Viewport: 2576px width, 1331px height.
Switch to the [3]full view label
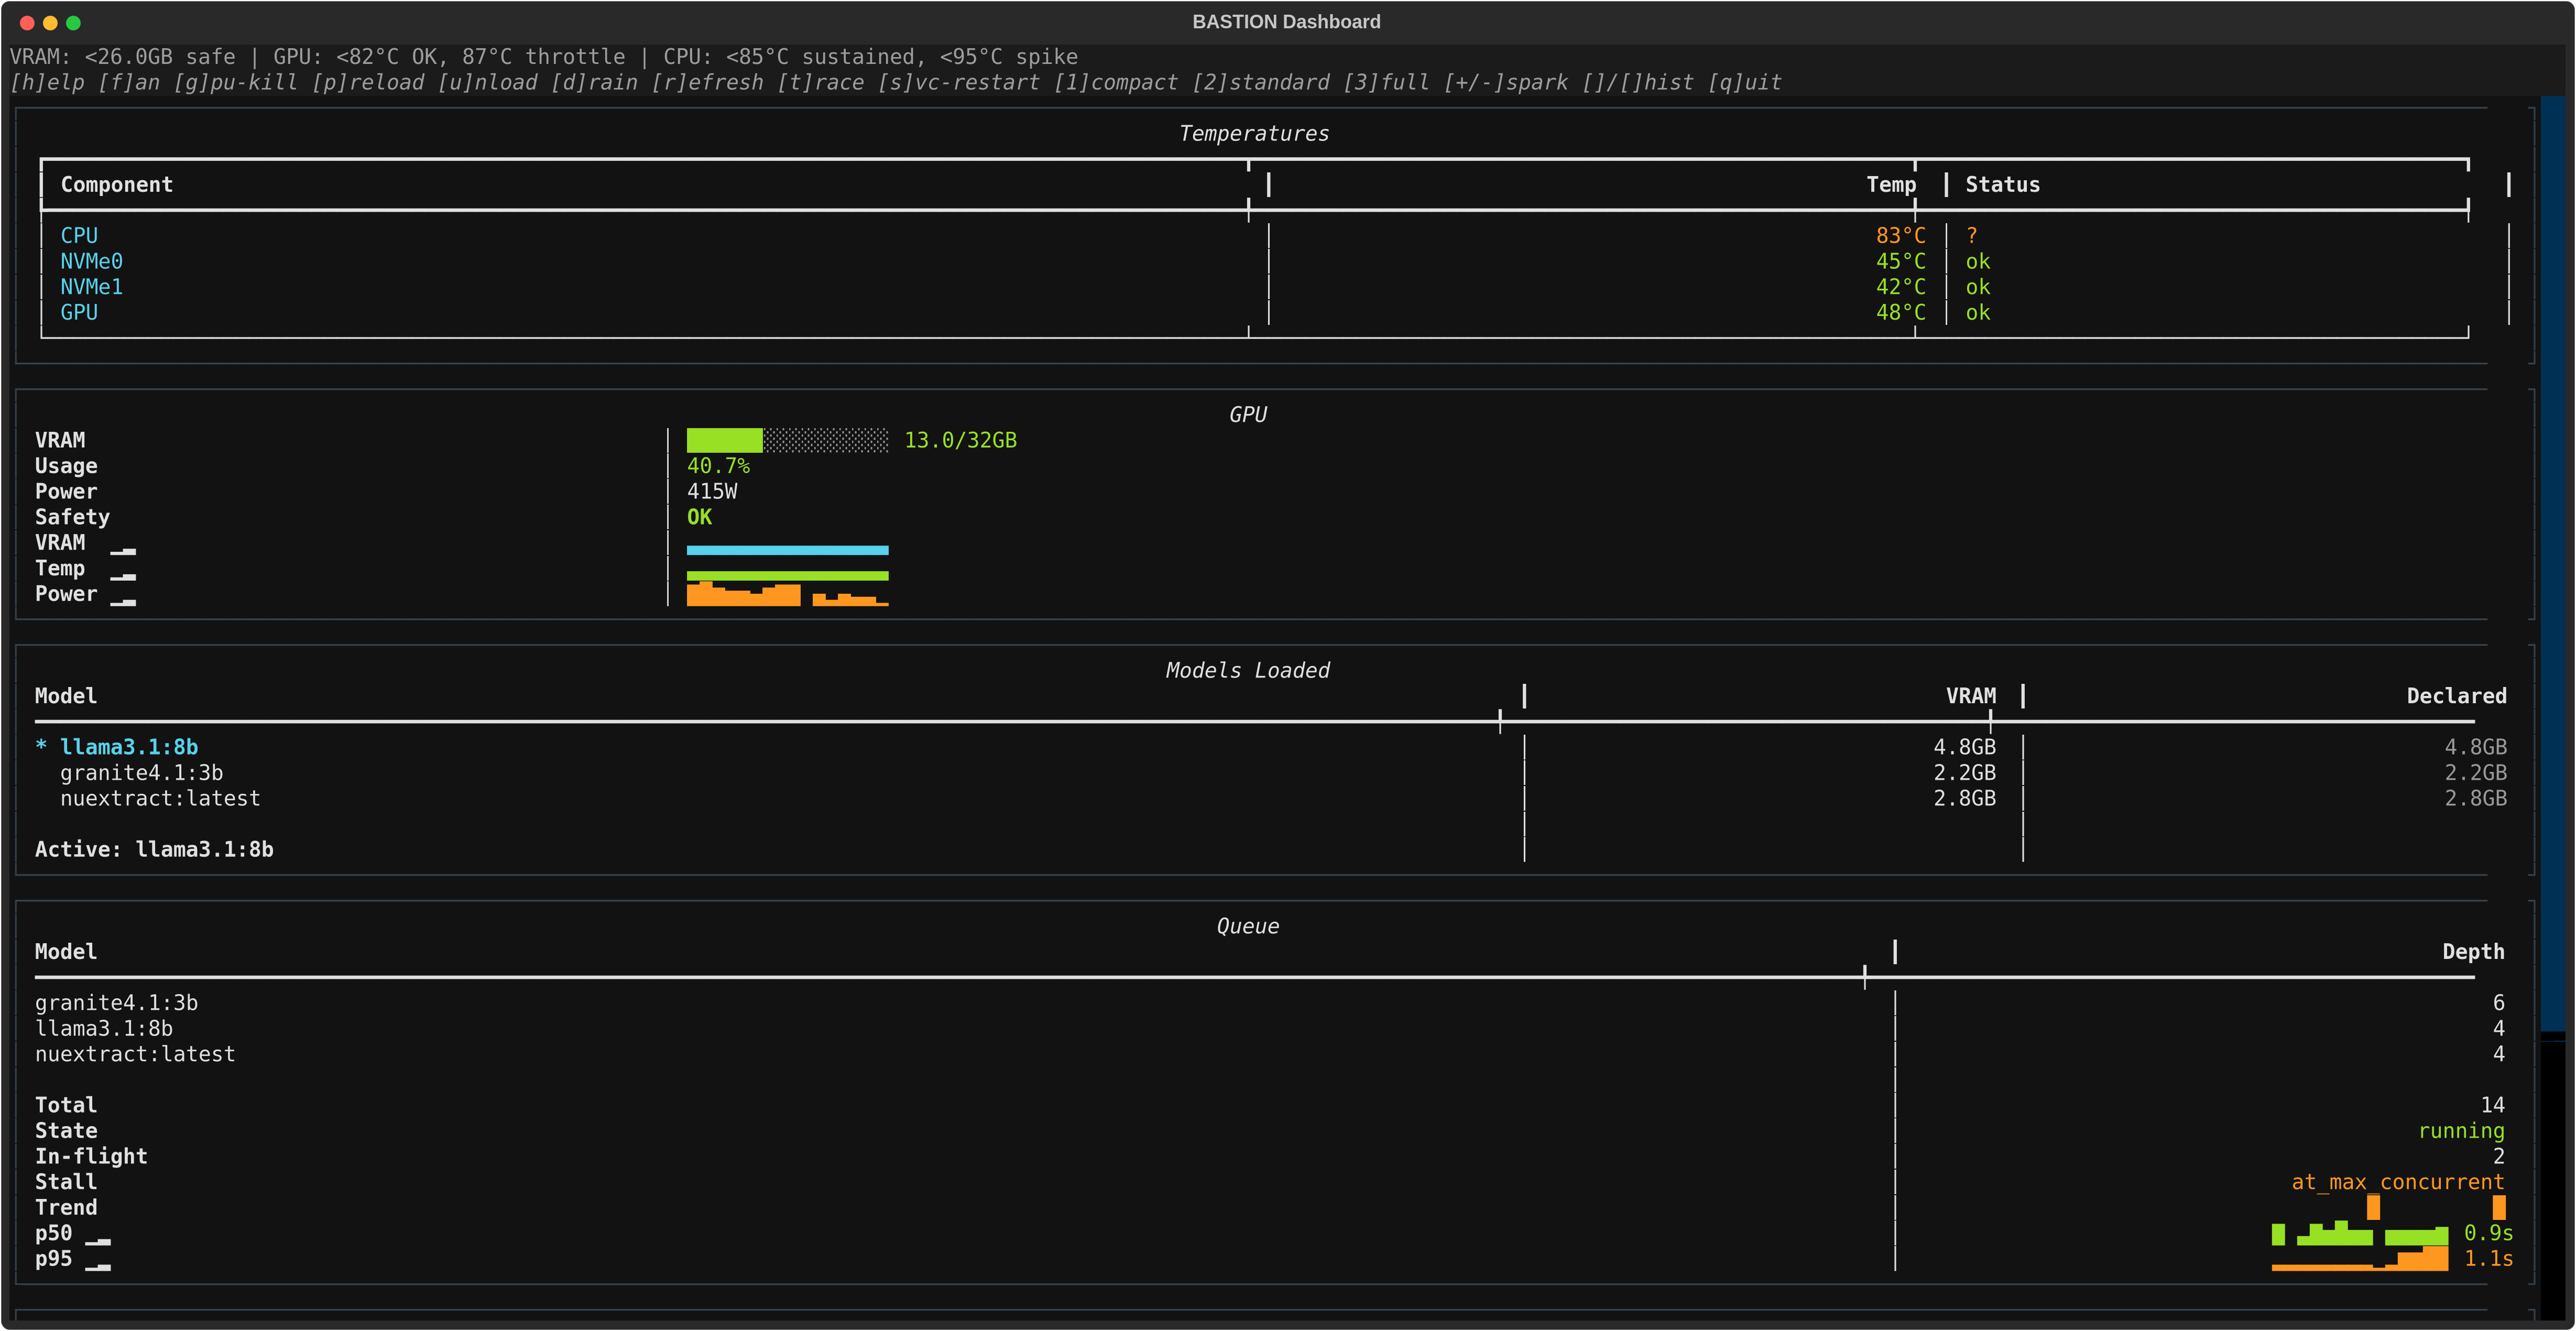1387,83
